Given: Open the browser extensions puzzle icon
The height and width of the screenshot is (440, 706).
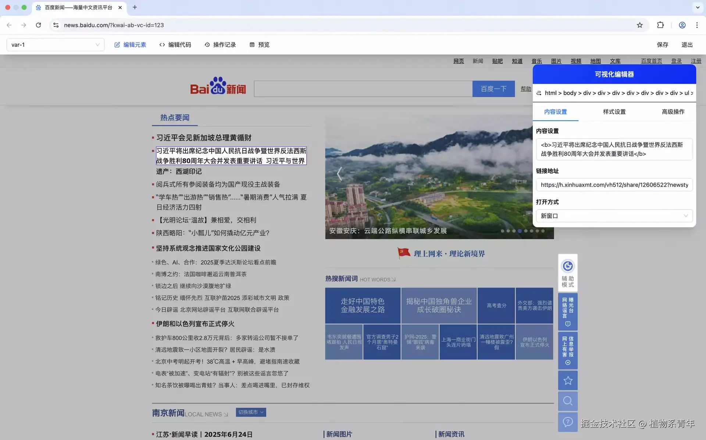Looking at the screenshot, I should [660, 25].
